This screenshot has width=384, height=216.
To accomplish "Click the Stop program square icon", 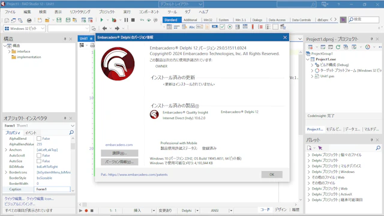I will [x=133, y=20].
